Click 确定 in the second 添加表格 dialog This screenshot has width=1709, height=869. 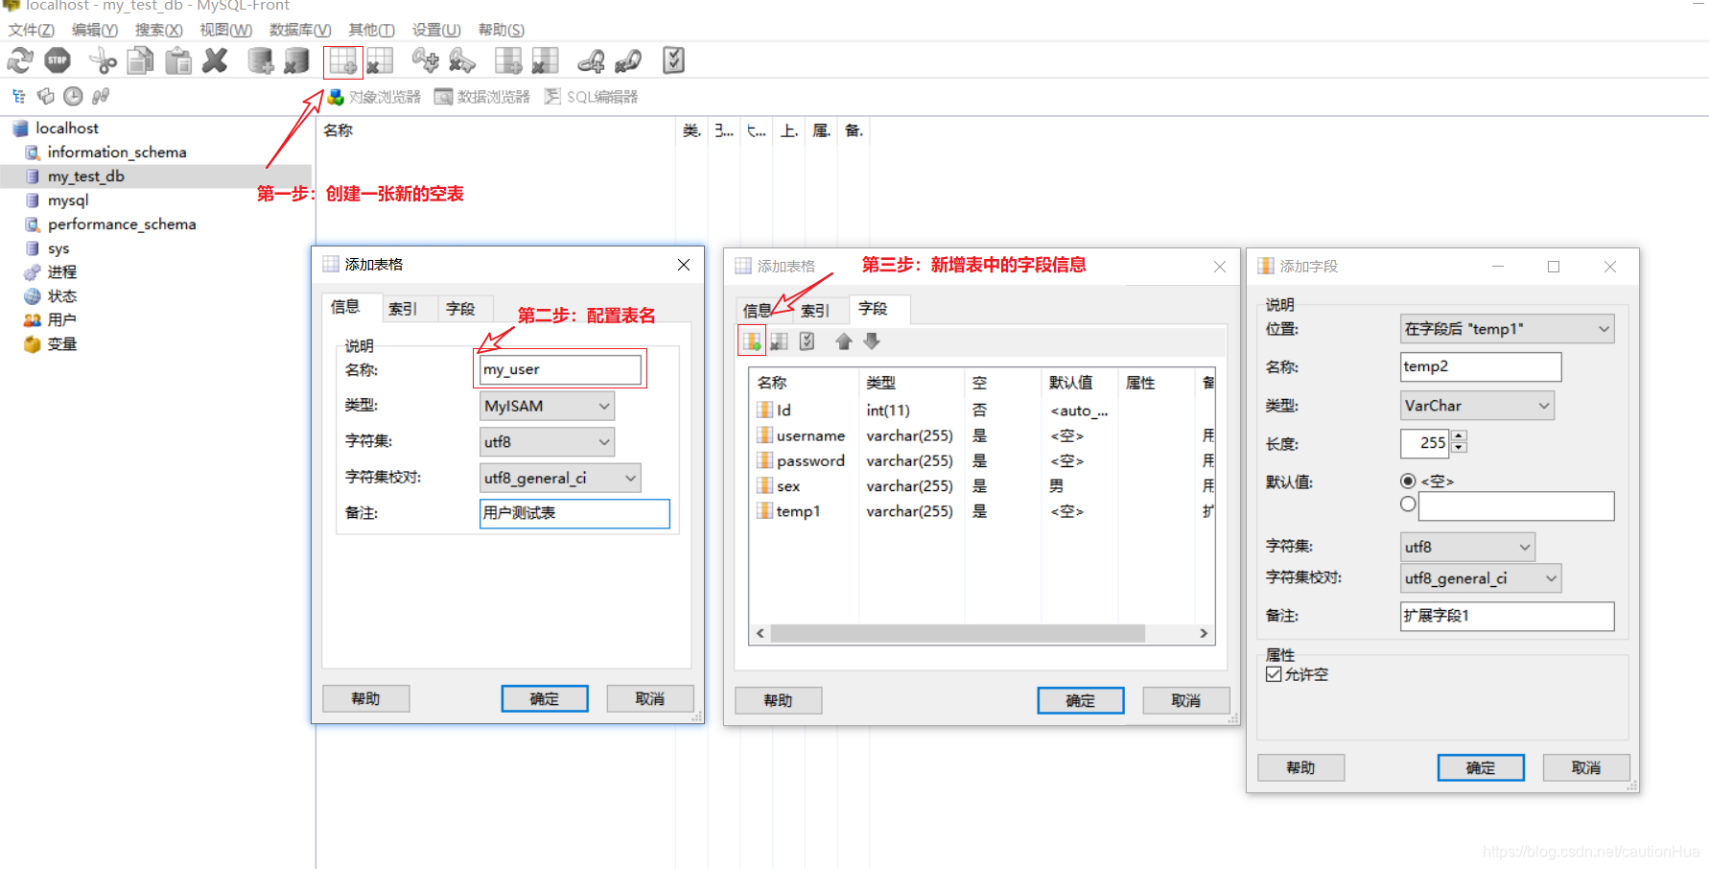pyautogui.click(x=1081, y=701)
